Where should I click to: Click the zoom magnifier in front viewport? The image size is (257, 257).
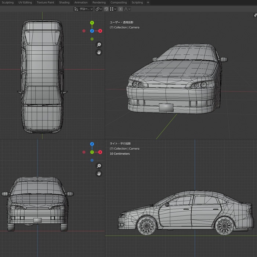click(99, 166)
